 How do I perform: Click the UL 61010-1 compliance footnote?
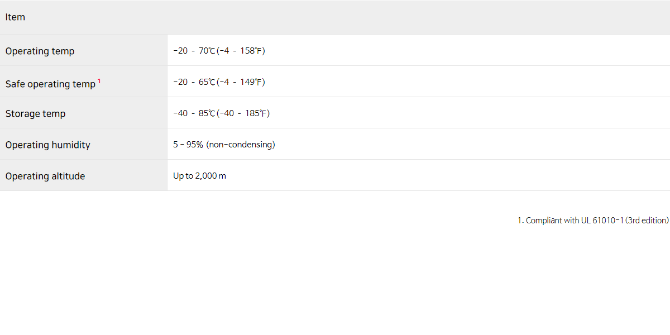click(593, 221)
